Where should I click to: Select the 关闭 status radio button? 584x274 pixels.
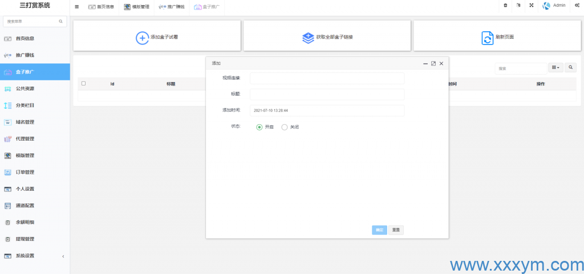point(285,127)
